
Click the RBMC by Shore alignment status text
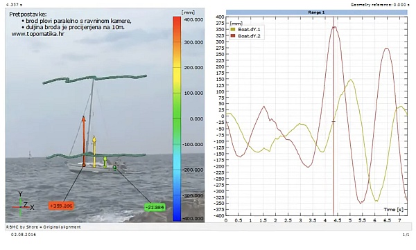(x=44, y=227)
